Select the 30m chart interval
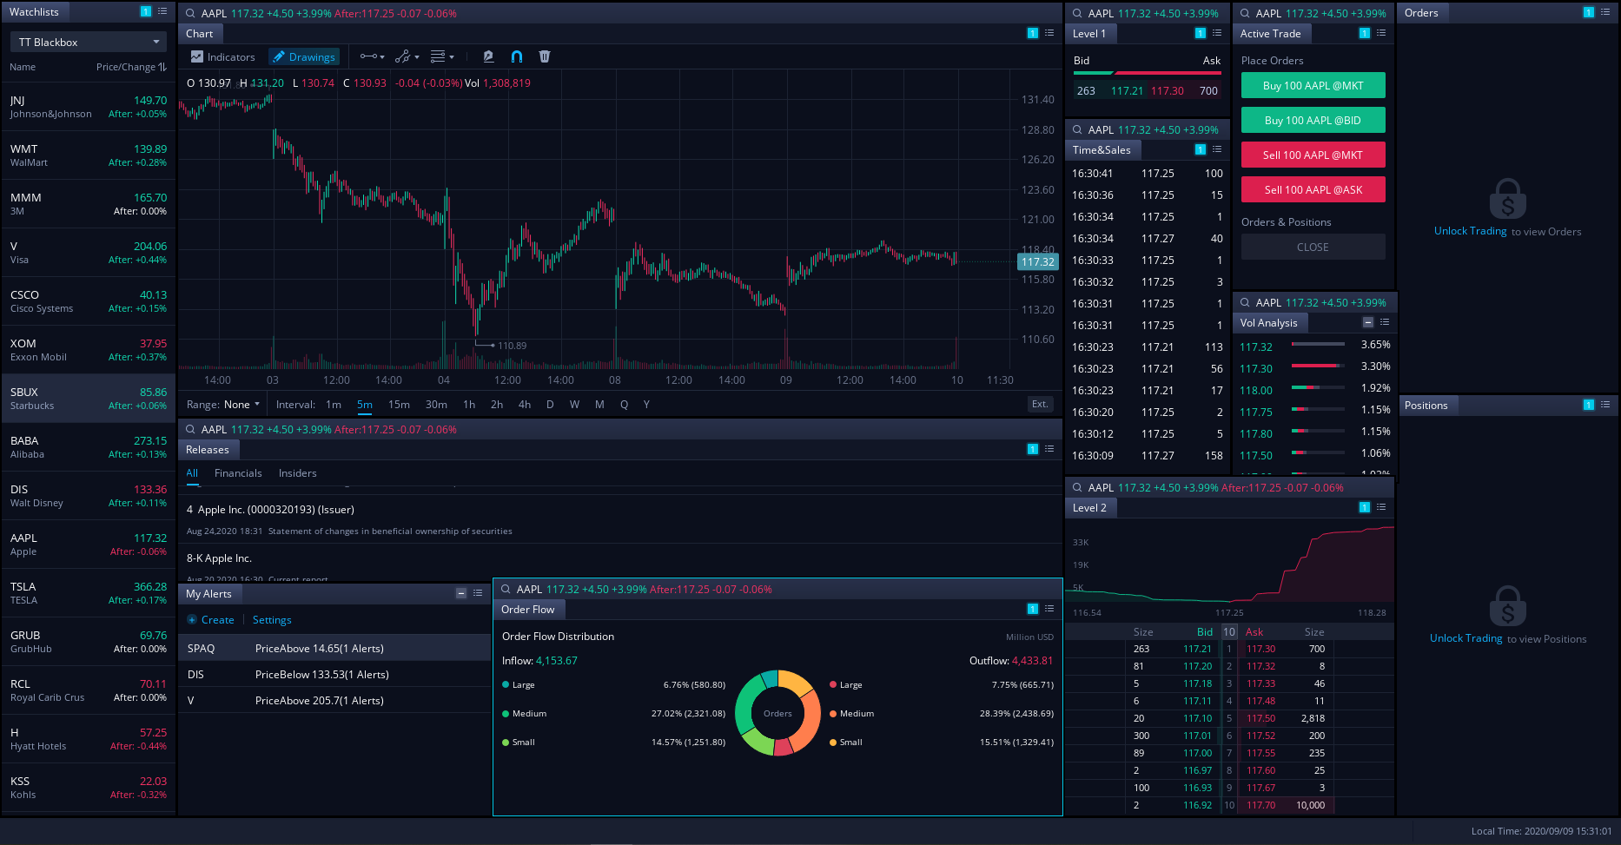The image size is (1621, 845). 436,405
